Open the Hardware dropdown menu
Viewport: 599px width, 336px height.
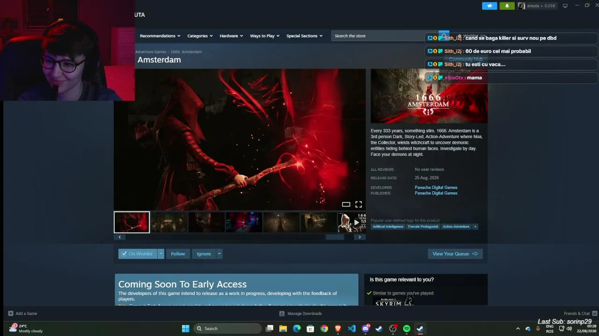coord(232,36)
